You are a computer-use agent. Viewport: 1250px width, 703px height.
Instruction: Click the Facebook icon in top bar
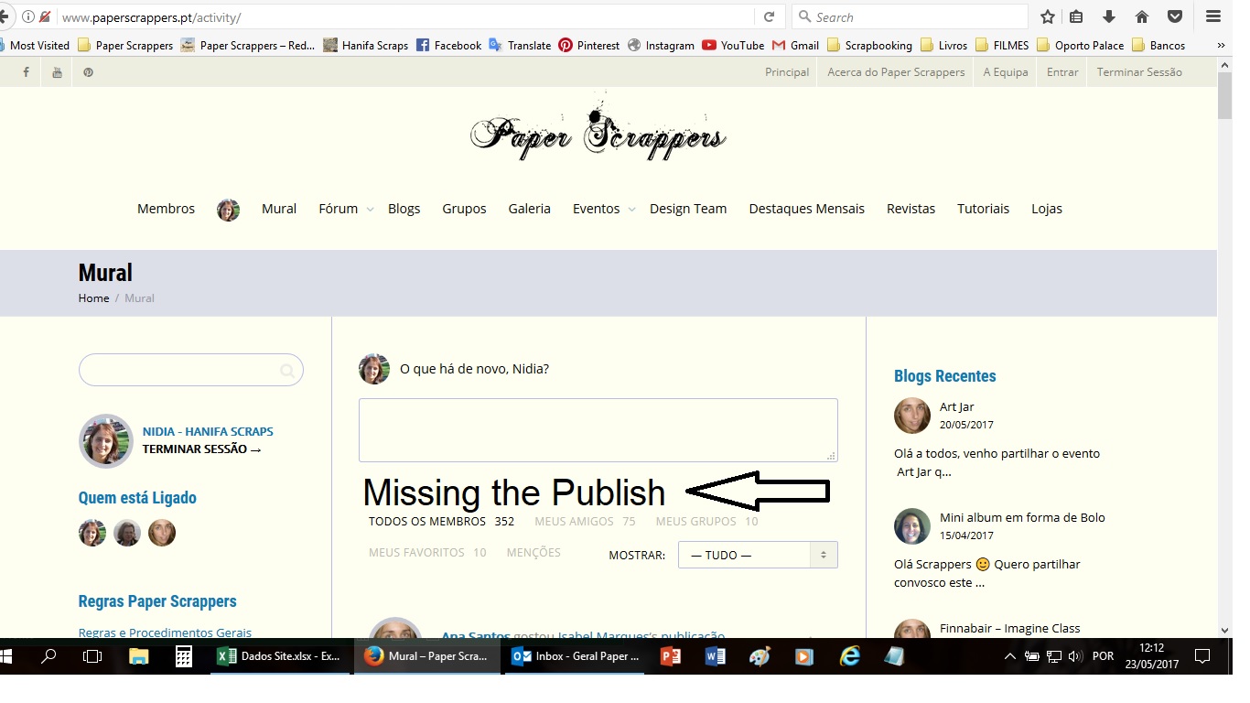26,72
